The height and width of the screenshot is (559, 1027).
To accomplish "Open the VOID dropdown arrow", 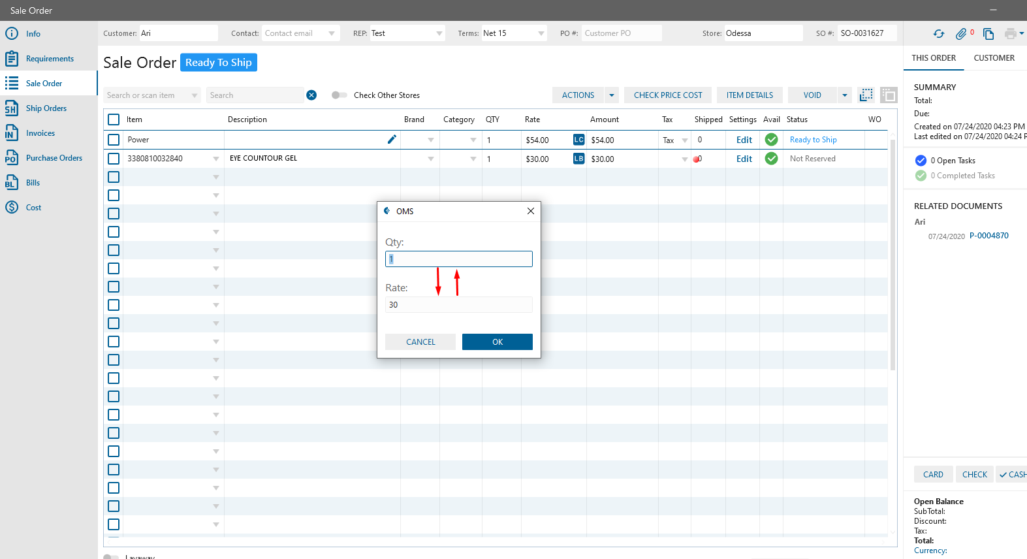I will click(845, 95).
